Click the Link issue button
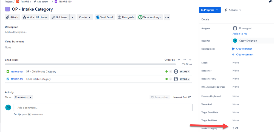This screenshot has width=274, height=132. 60,17
